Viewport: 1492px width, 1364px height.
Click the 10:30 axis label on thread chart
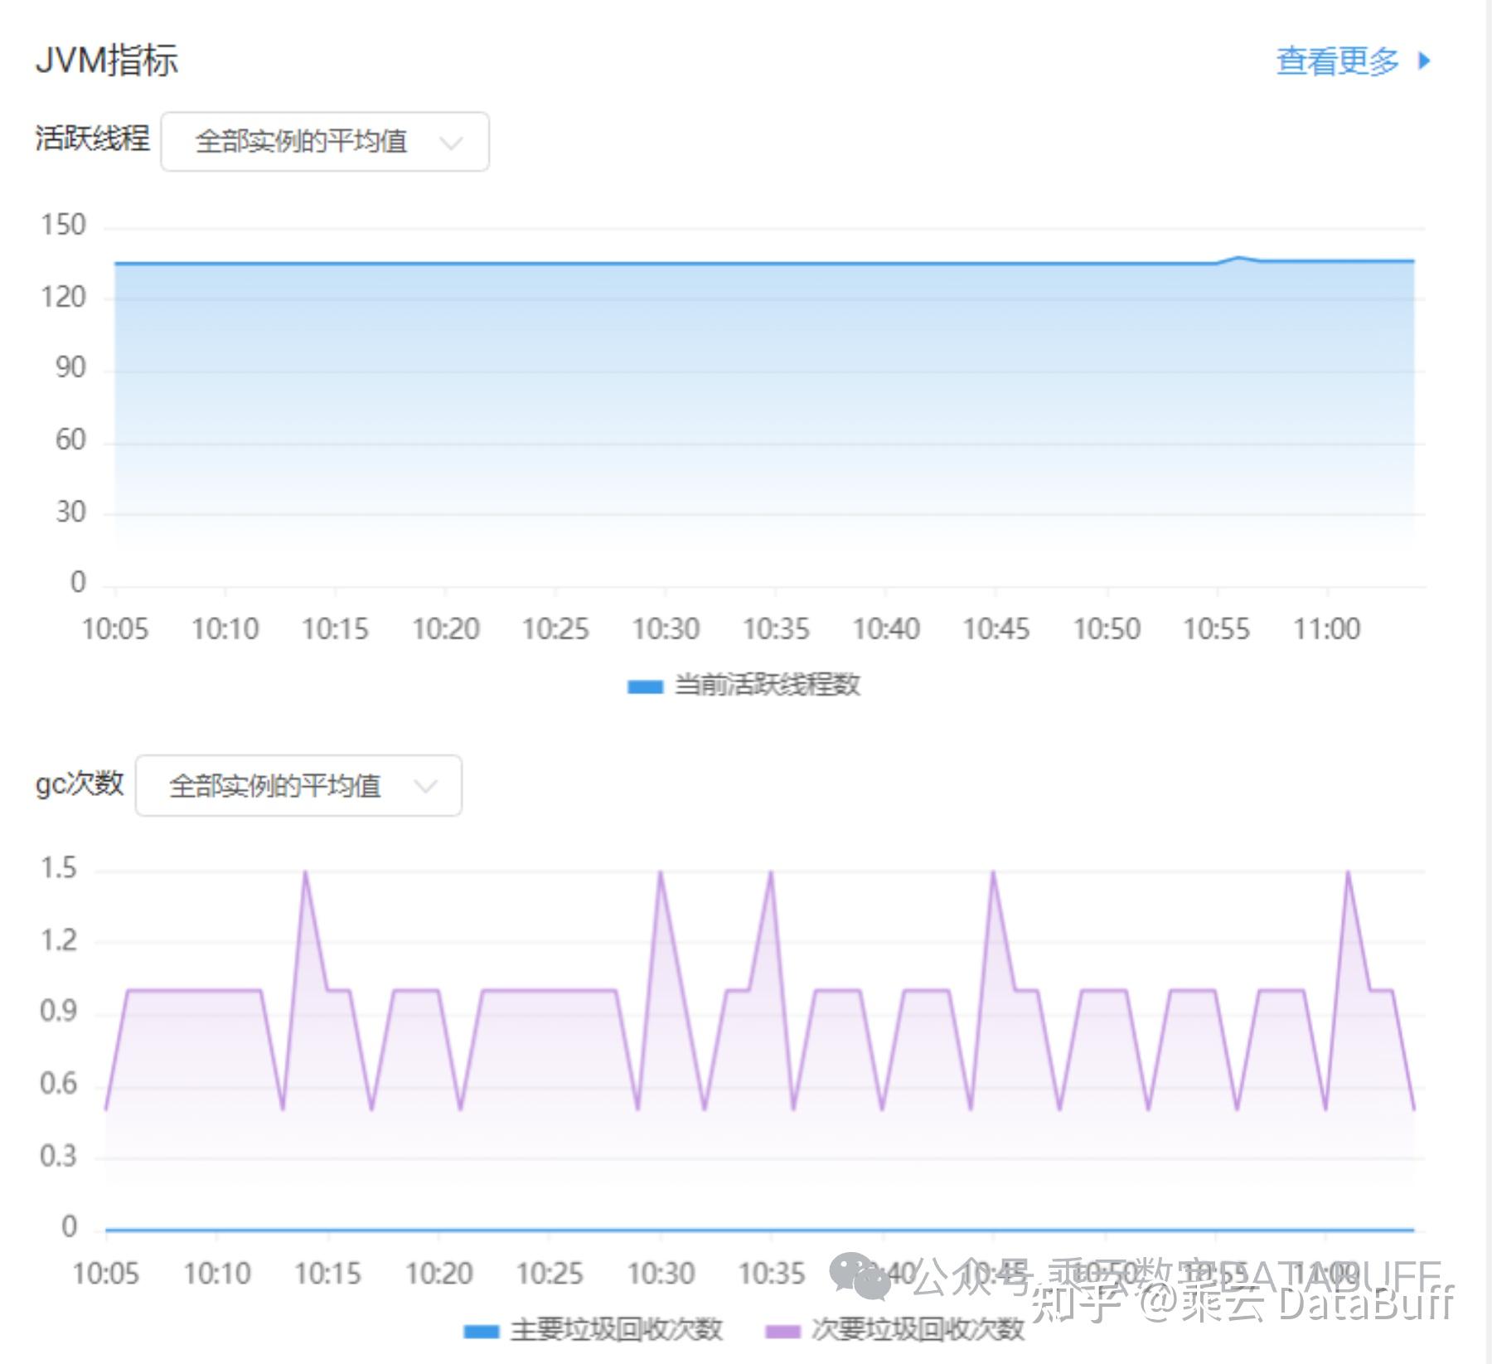667,629
